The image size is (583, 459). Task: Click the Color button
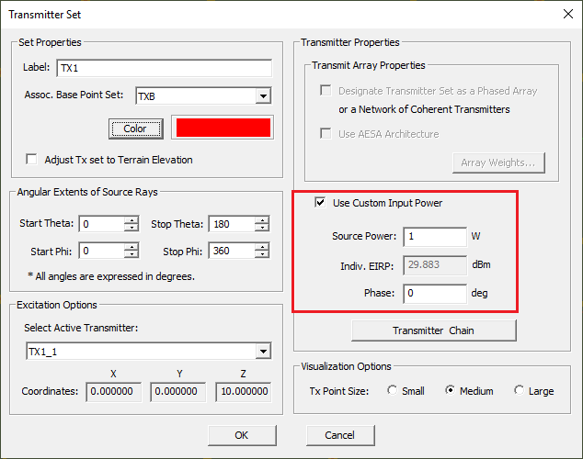point(135,129)
